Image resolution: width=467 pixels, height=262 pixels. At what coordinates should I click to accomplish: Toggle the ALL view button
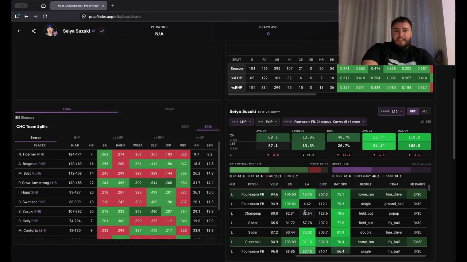coord(425,111)
